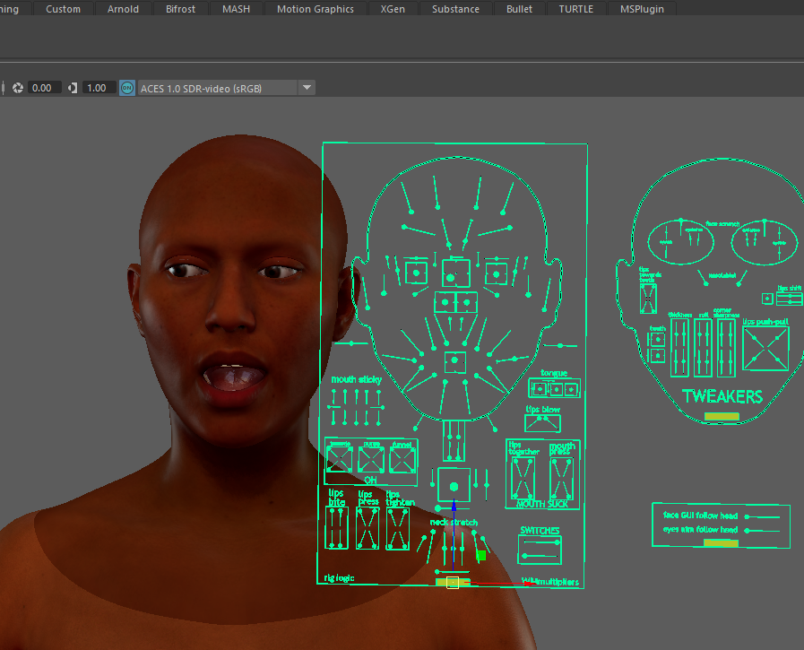Select the lips push-pull control box

[765, 349]
